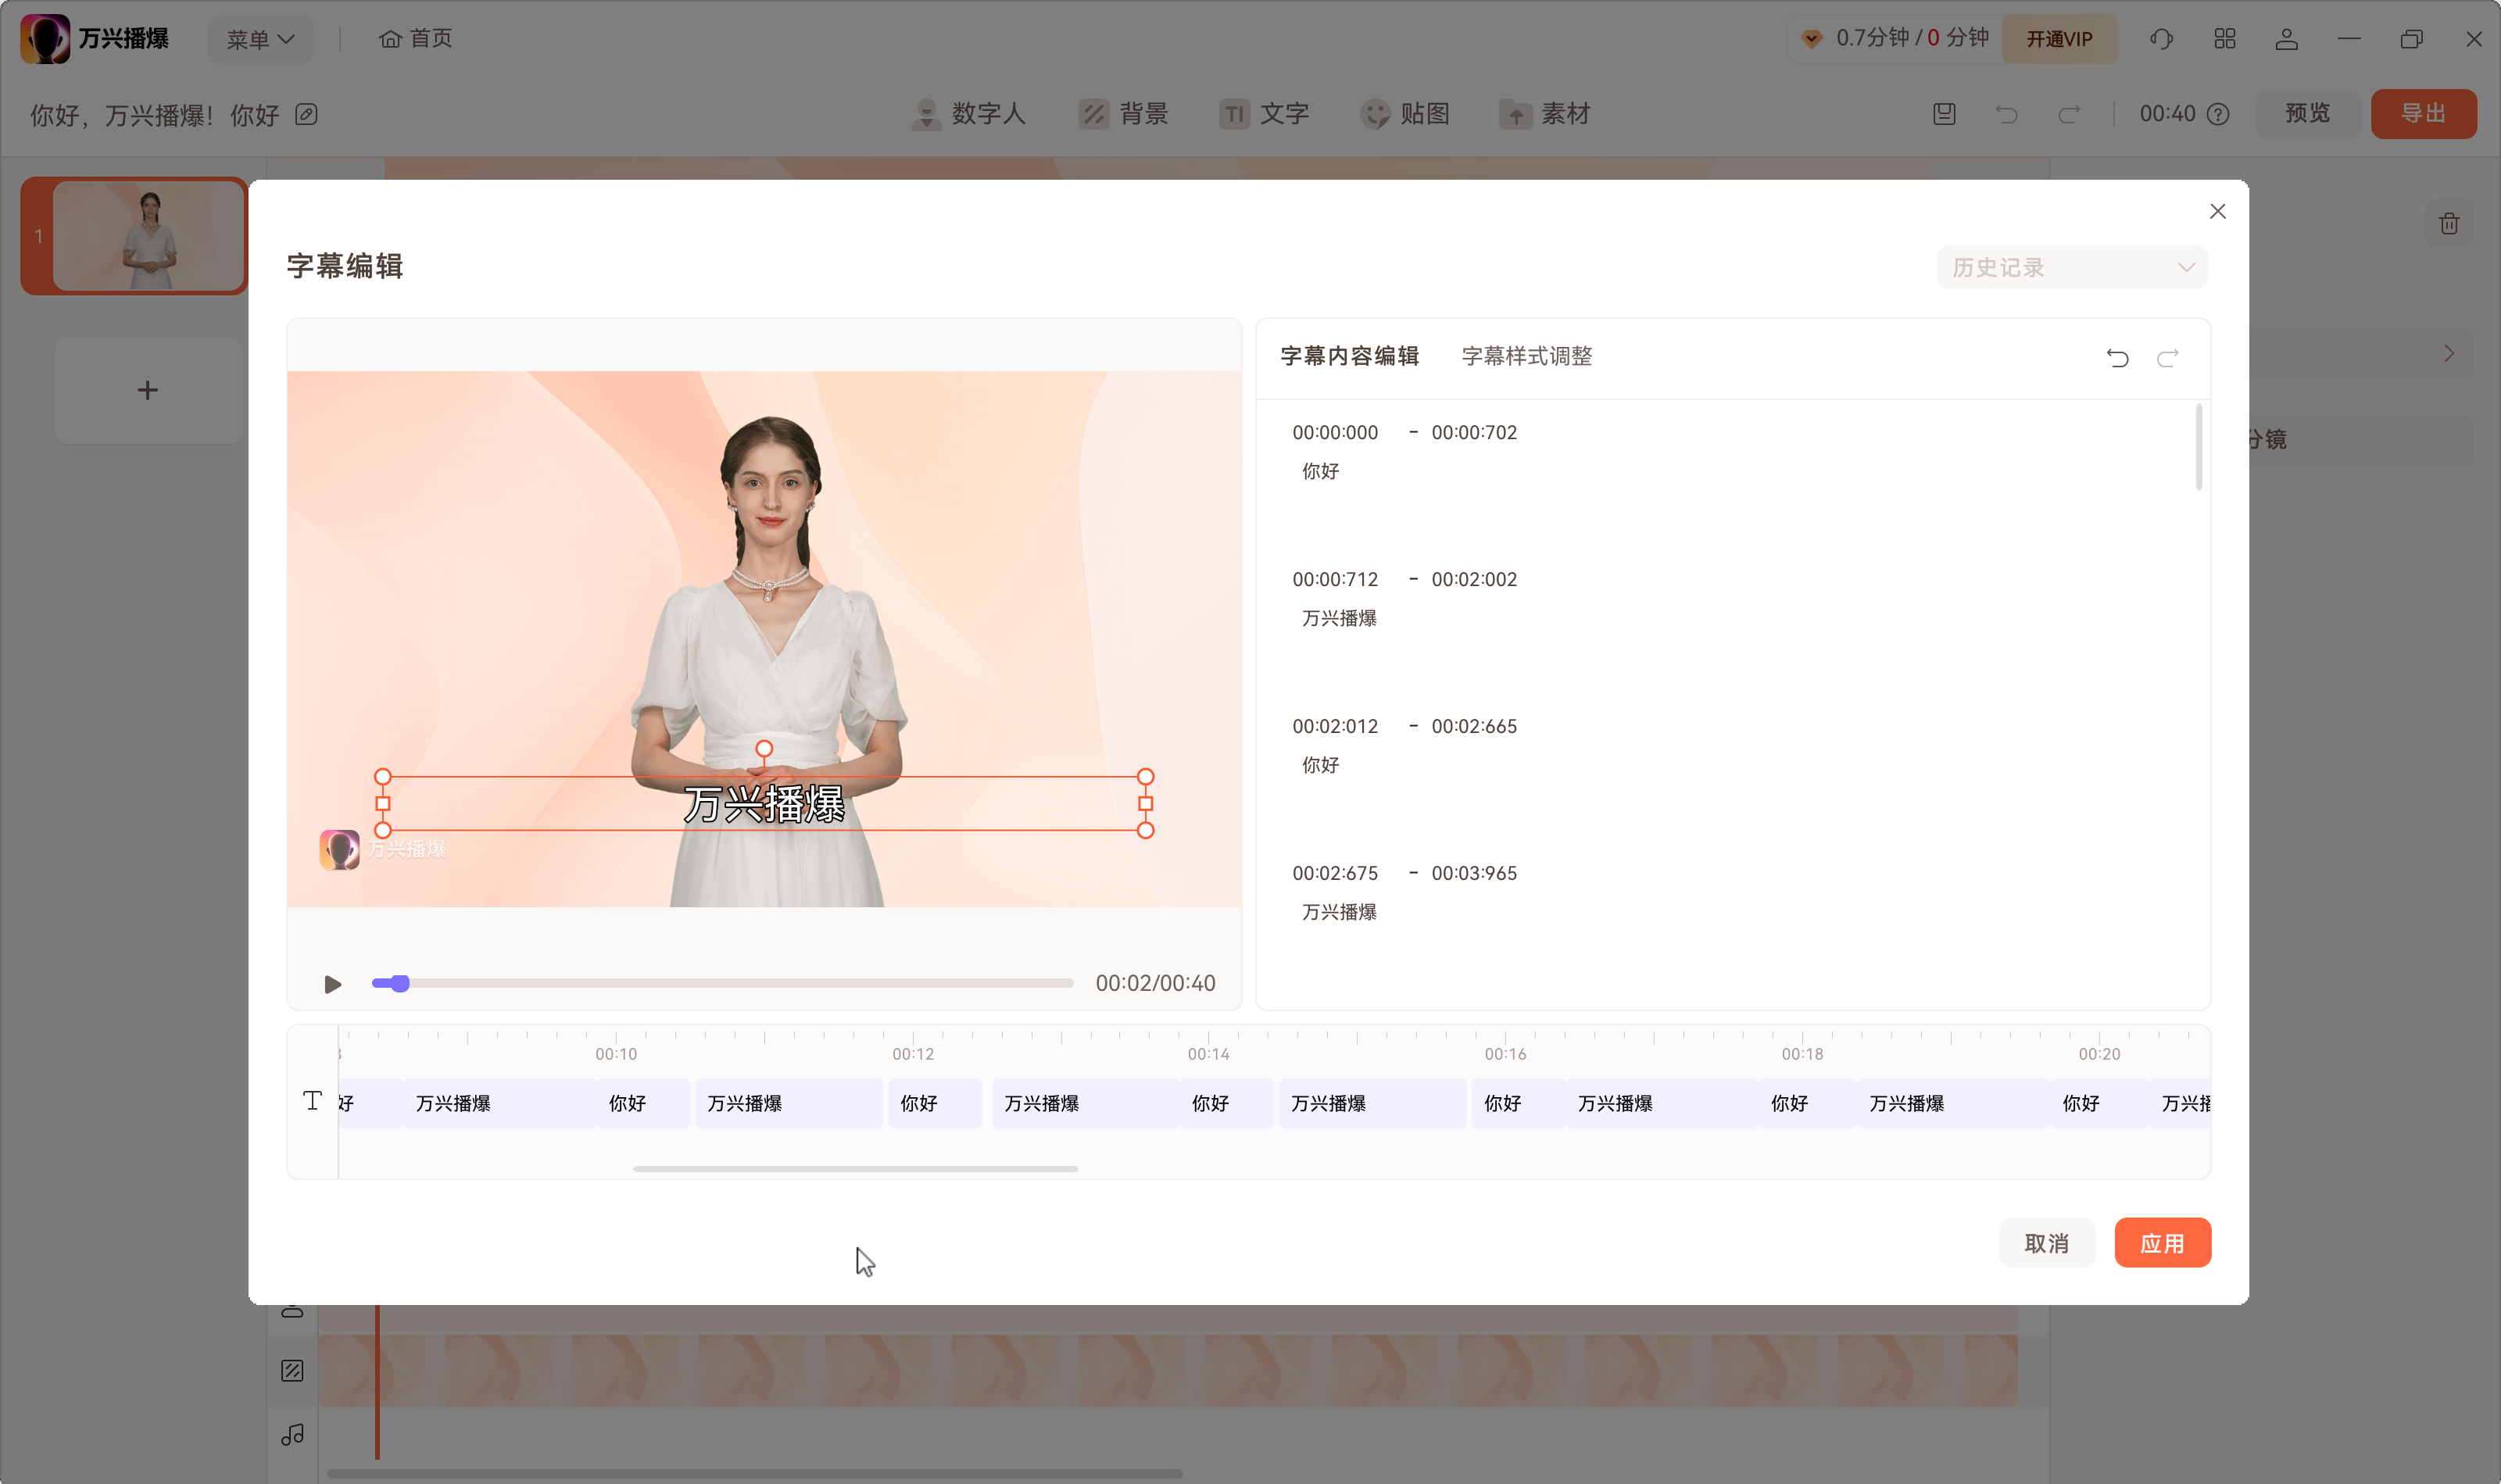This screenshot has width=2501, height=1484.
Task: Open the 贴图 sticker panel
Action: click(x=1404, y=114)
